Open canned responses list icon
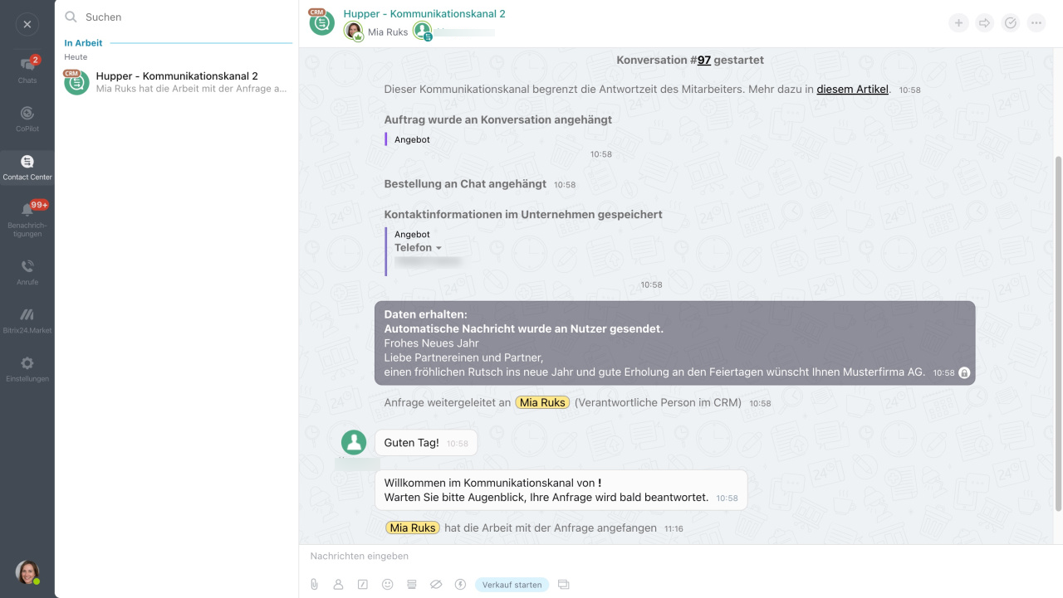 click(x=411, y=585)
